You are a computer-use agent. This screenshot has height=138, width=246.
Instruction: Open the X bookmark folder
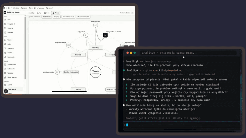tap(31, 8)
